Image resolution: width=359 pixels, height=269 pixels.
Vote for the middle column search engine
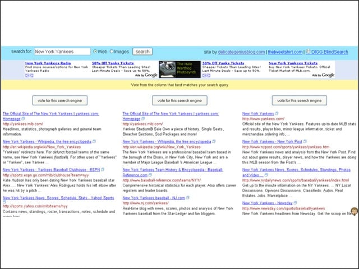pos(179,100)
